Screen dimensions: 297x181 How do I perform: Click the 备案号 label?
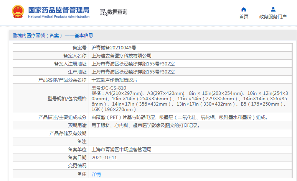79,47
